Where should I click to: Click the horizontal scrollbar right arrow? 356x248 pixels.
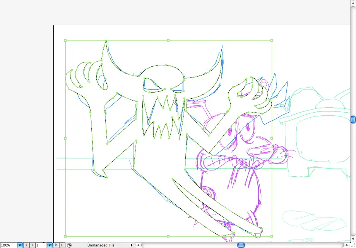pyautogui.click(x=347, y=245)
